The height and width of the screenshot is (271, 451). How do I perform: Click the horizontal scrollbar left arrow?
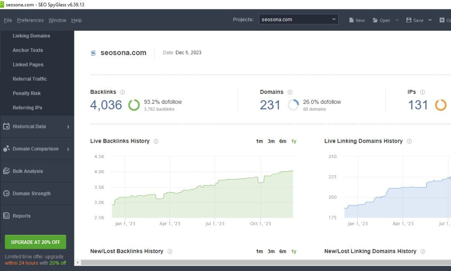click(x=78, y=262)
